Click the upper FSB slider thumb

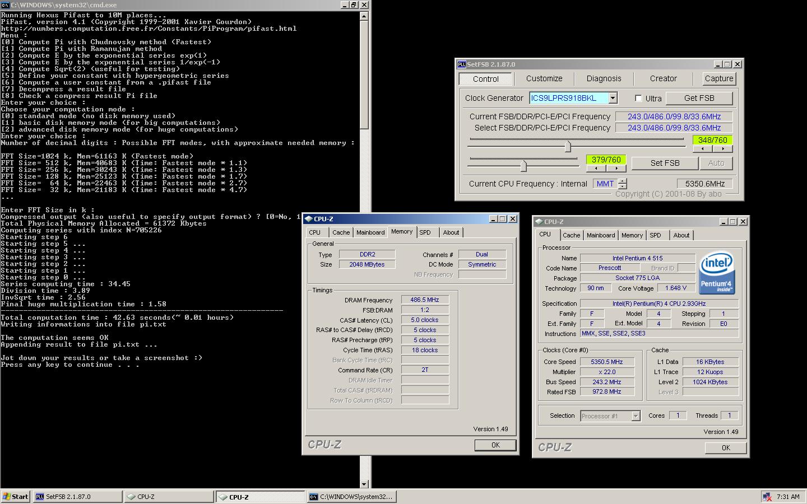pyautogui.click(x=568, y=146)
